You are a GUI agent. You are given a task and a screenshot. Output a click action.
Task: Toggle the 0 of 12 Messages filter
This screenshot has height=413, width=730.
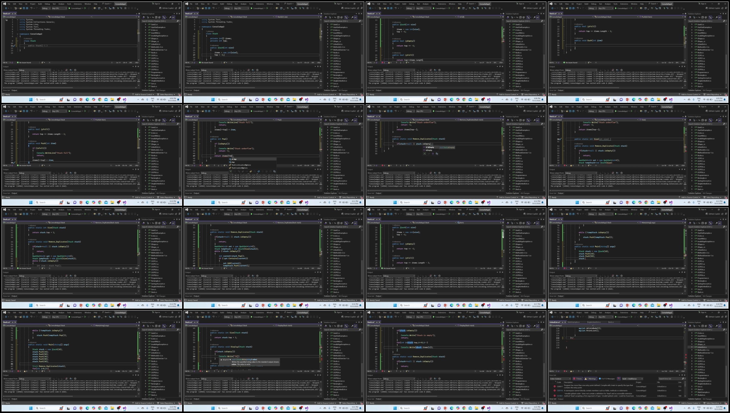tap(607, 379)
